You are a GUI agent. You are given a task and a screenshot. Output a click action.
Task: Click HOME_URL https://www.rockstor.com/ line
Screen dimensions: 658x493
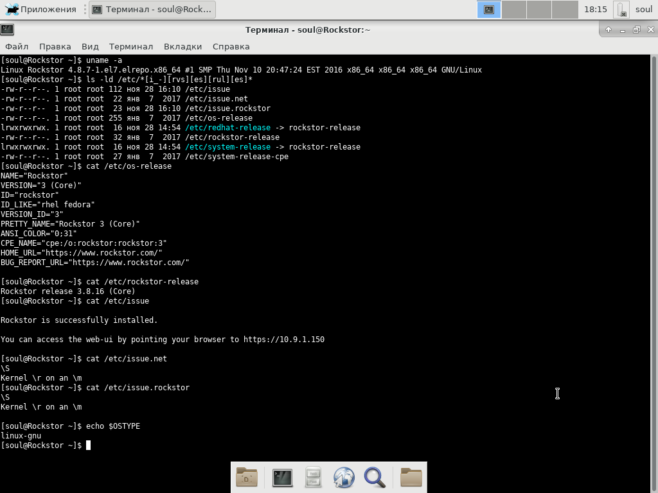click(82, 253)
